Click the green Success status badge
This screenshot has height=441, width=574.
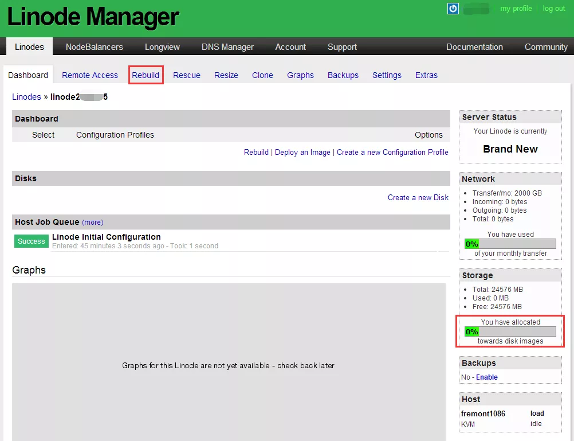point(32,241)
